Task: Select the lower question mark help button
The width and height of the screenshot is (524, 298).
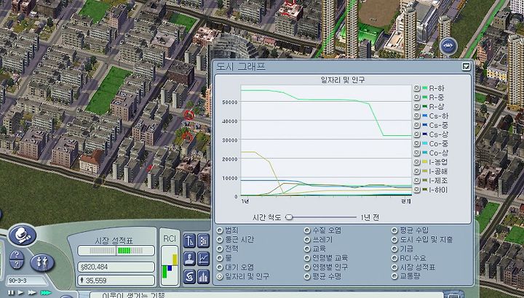Action: 16,265
